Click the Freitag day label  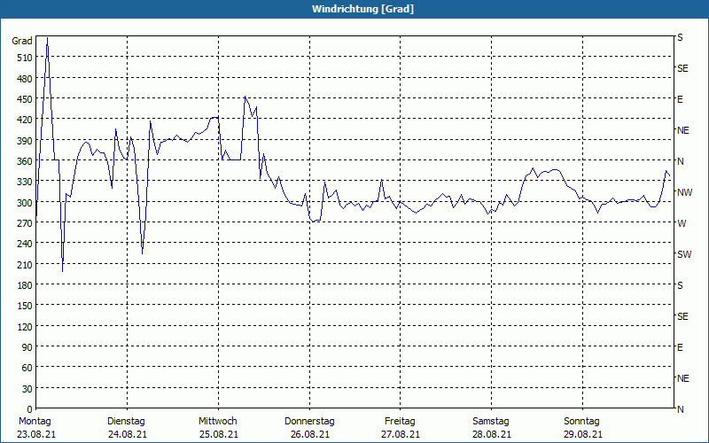tap(401, 421)
